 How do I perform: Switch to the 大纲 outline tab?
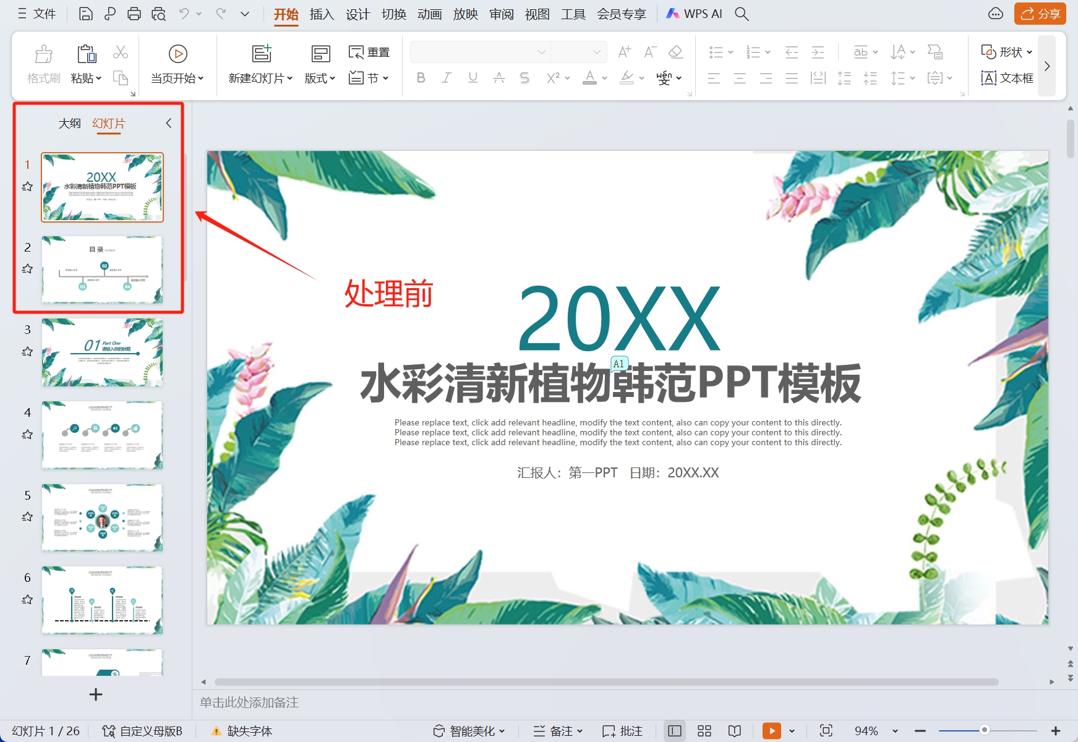69,123
